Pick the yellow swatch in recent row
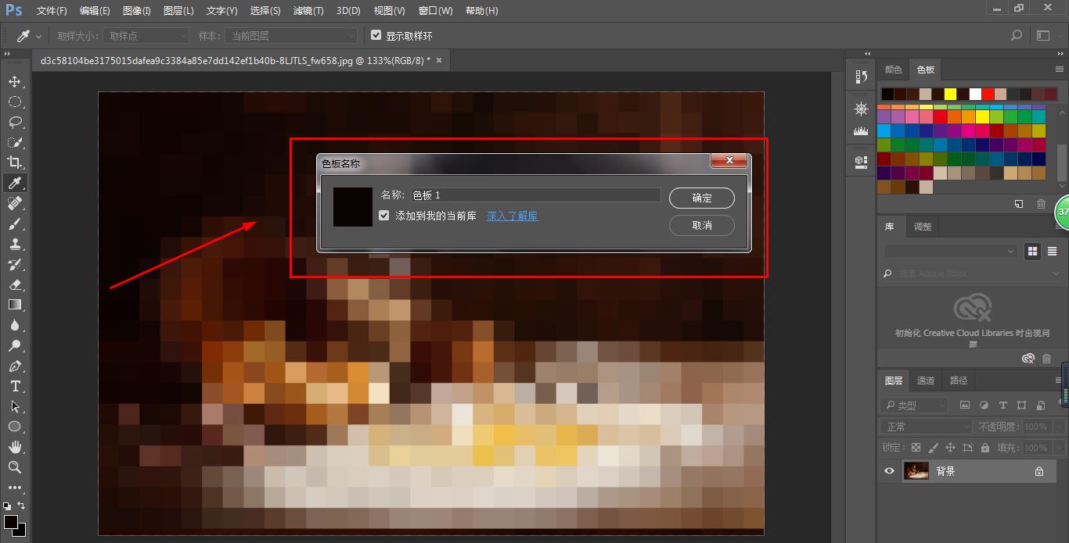 pos(950,94)
